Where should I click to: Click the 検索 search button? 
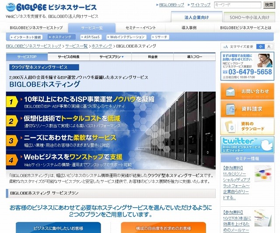pos(269,5)
